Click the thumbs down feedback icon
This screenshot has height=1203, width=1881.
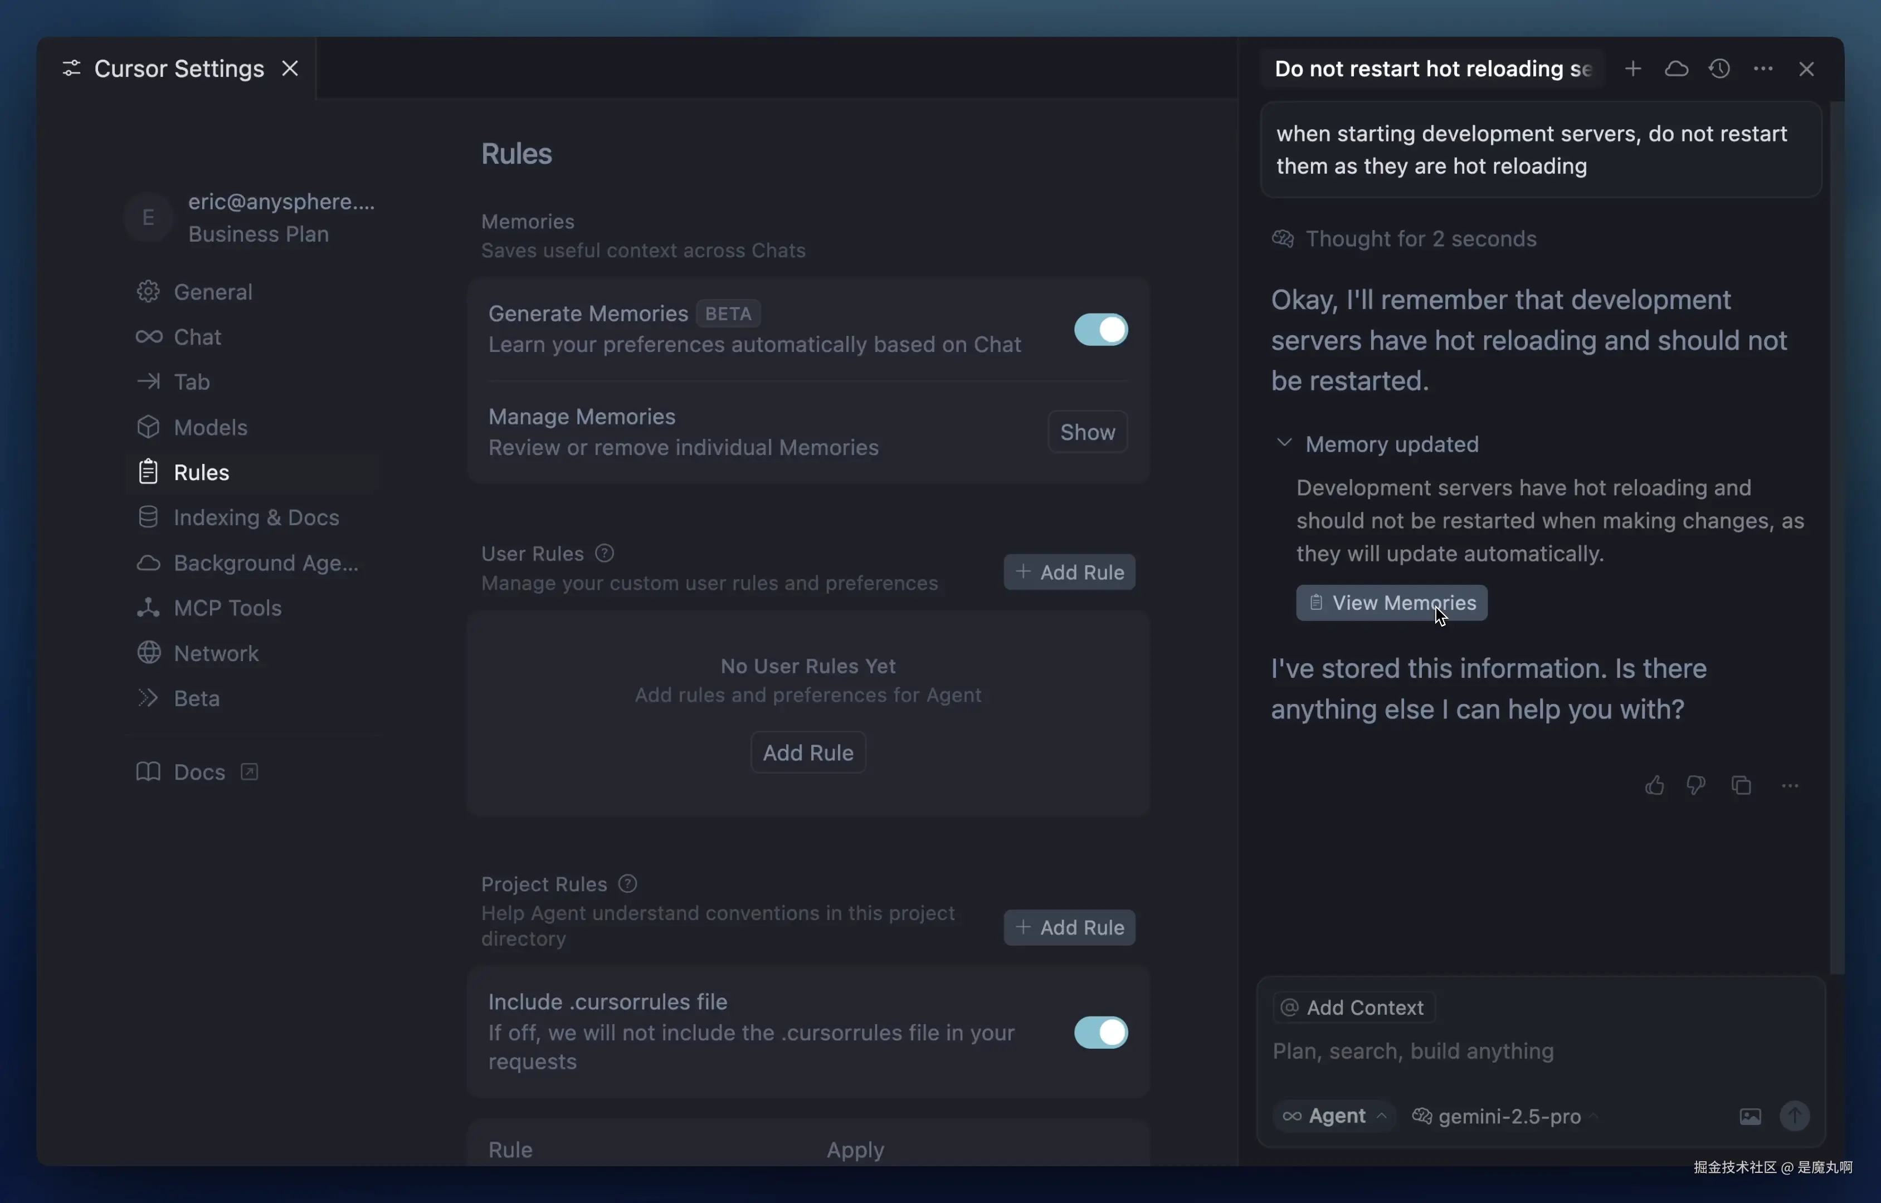(1695, 785)
